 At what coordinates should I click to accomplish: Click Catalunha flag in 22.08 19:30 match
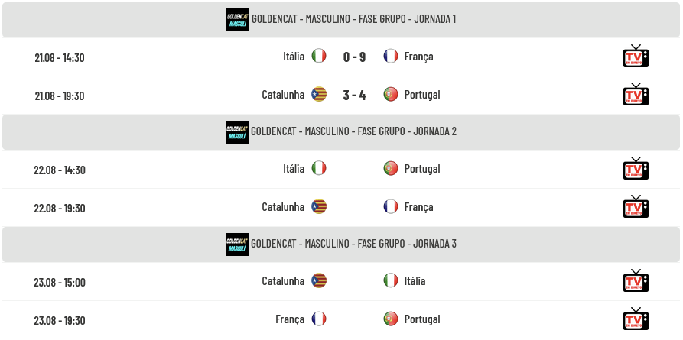(319, 207)
